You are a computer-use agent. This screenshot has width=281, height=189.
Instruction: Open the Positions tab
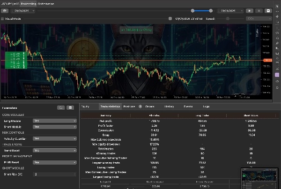pos(129,106)
